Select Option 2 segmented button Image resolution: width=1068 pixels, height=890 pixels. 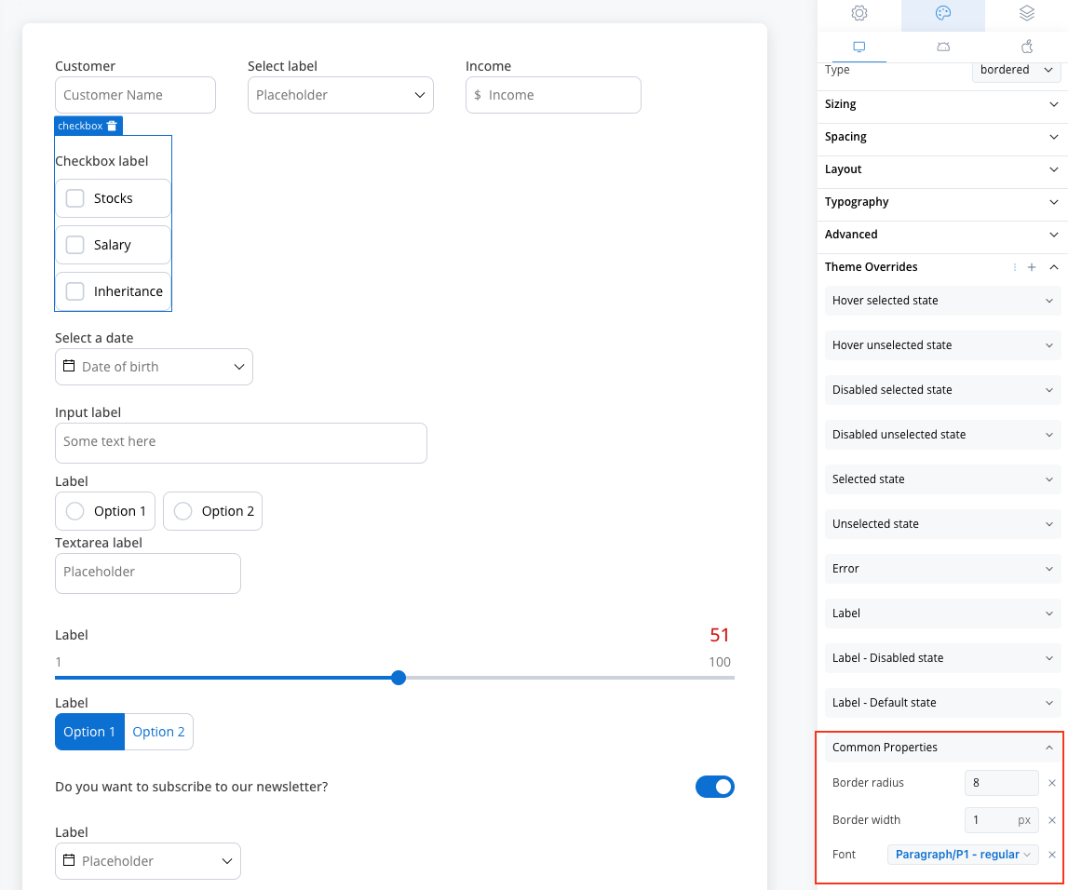158,732
